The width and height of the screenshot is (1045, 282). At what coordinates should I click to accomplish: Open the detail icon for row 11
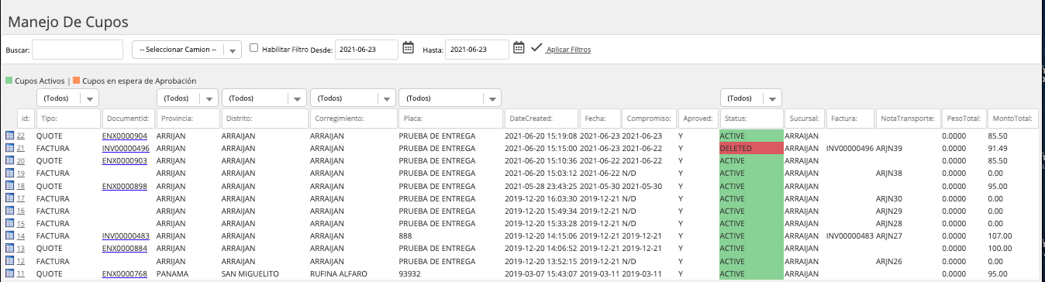pos(10,273)
